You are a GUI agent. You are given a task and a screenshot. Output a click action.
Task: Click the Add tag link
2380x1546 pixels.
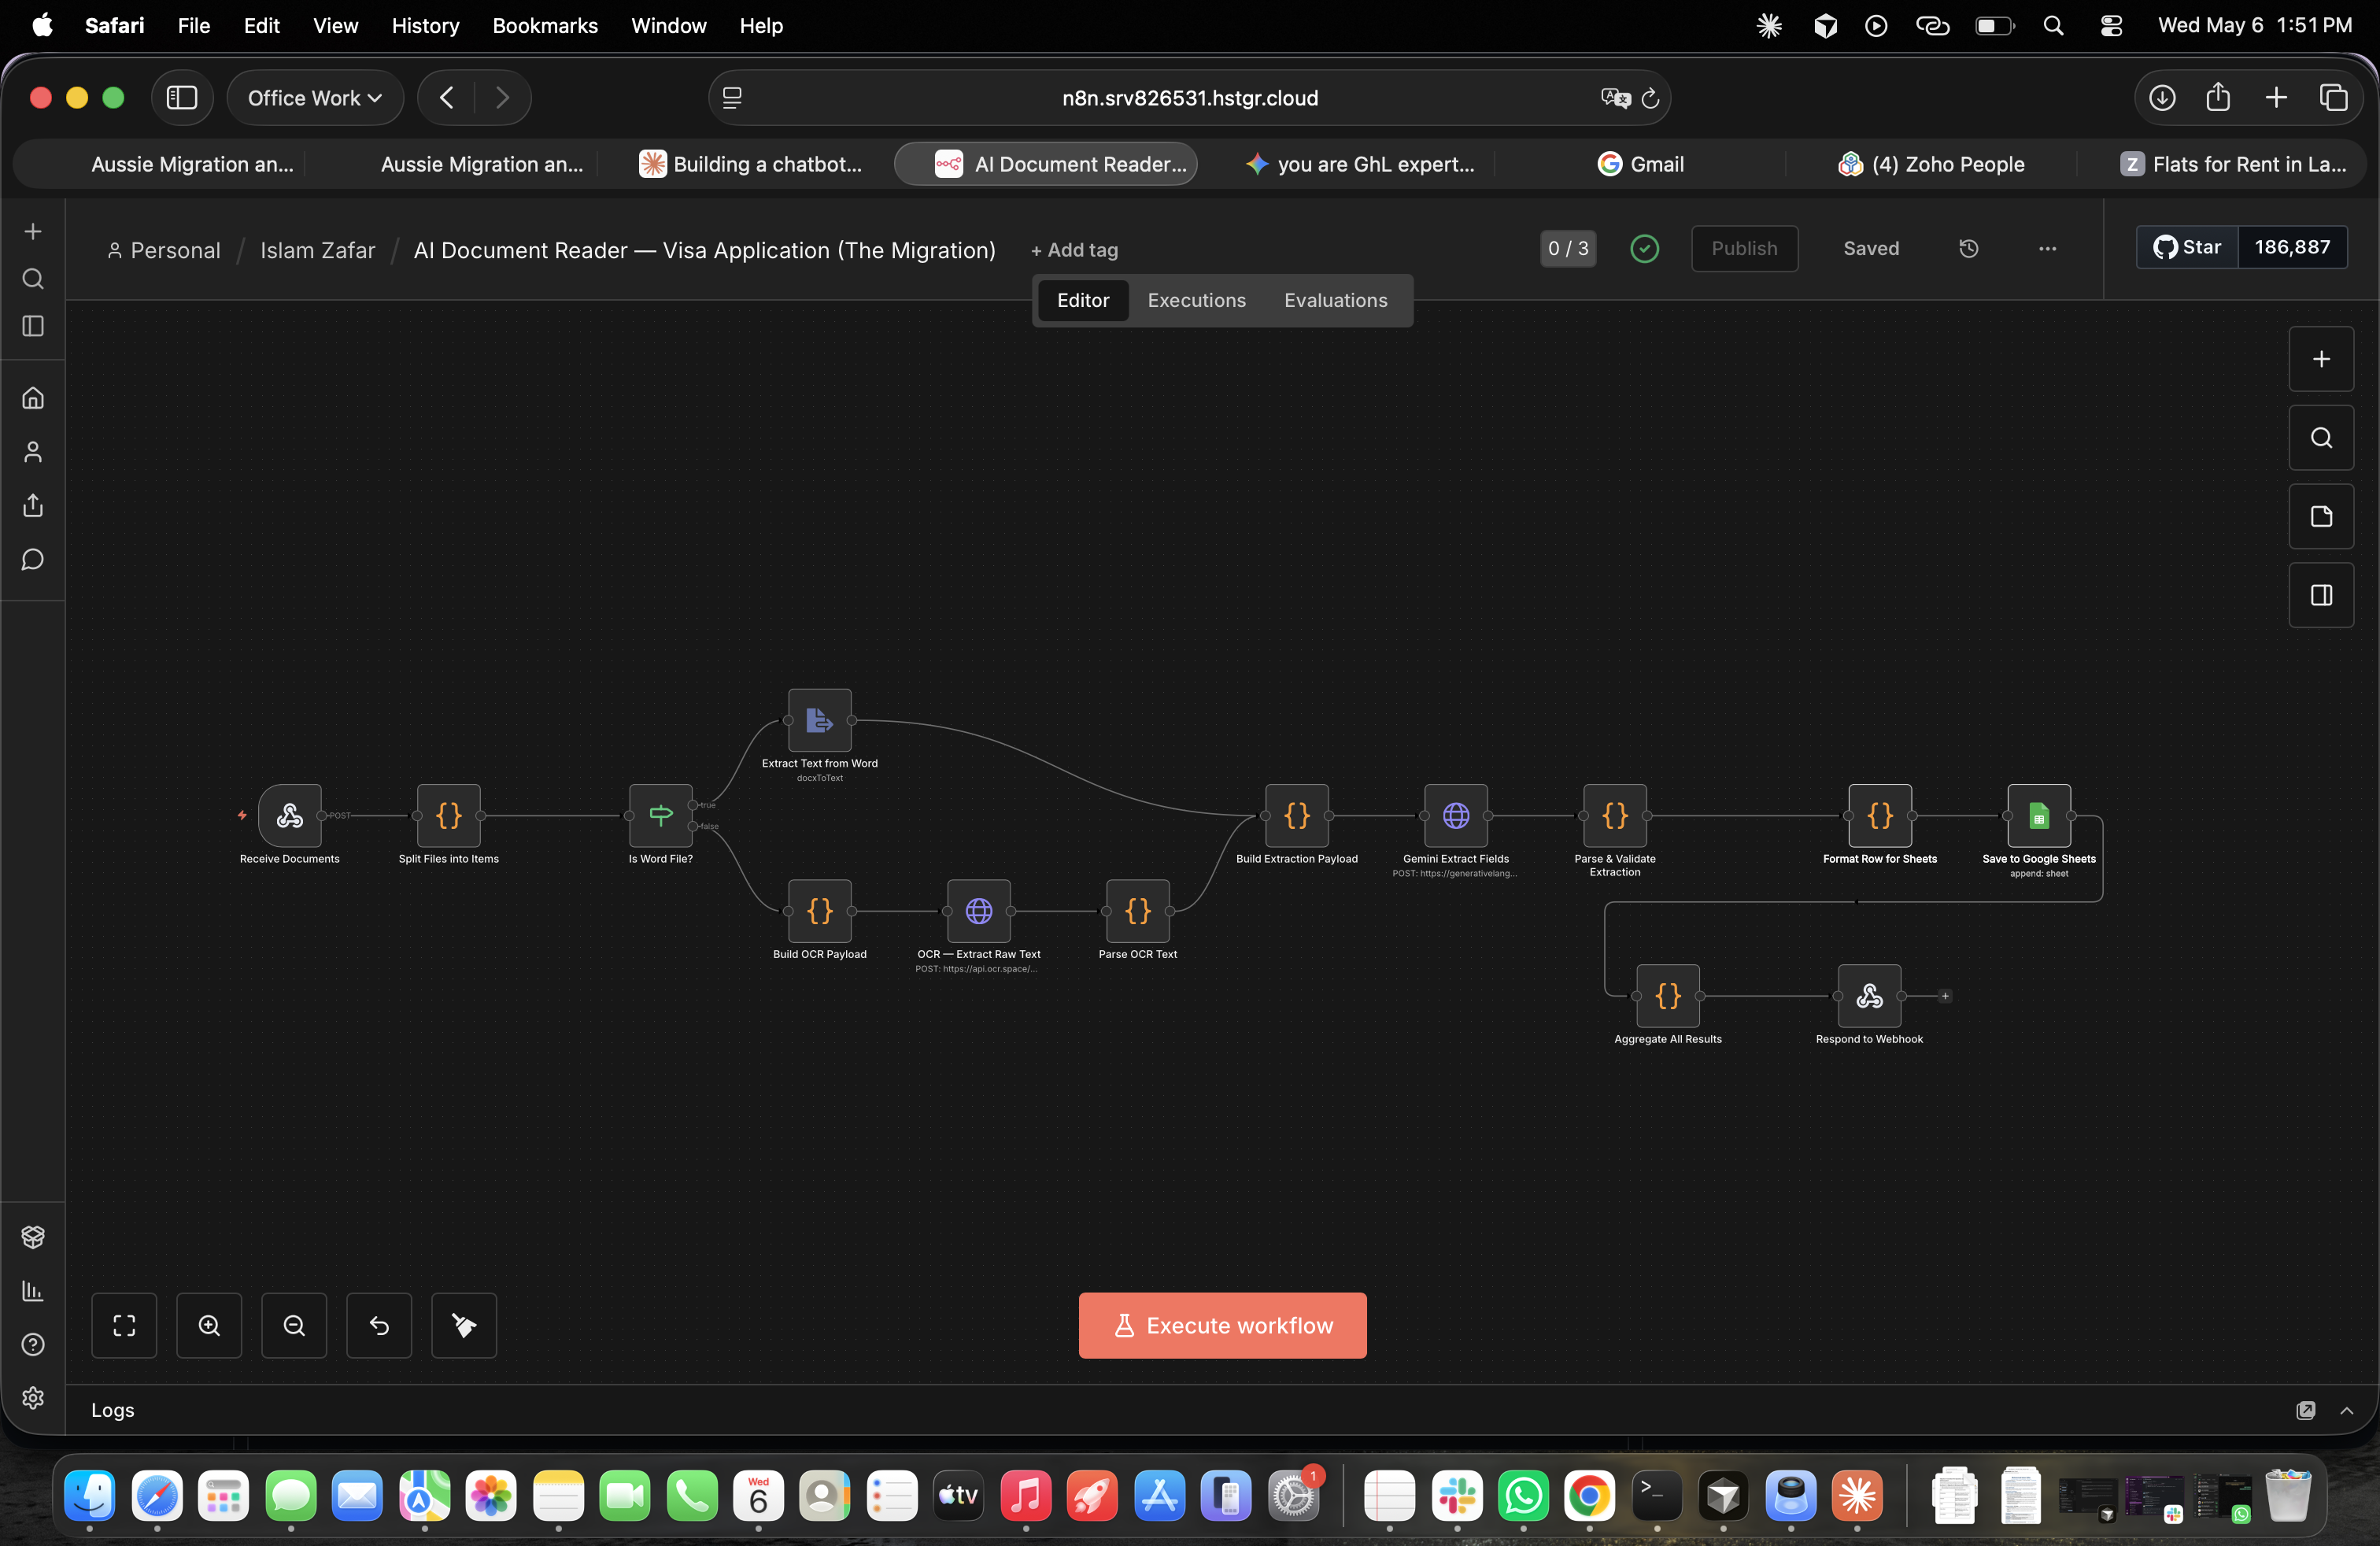point(1074,250)
